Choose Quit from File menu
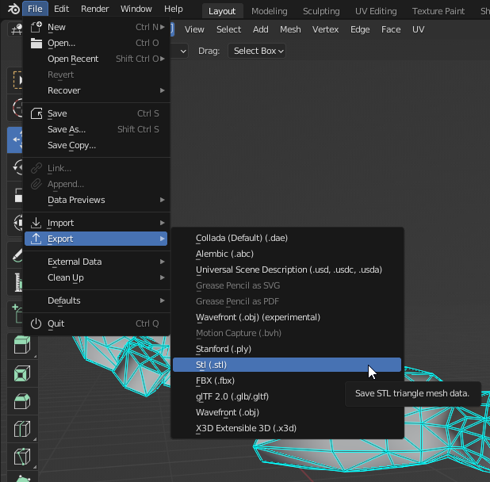 96,323
